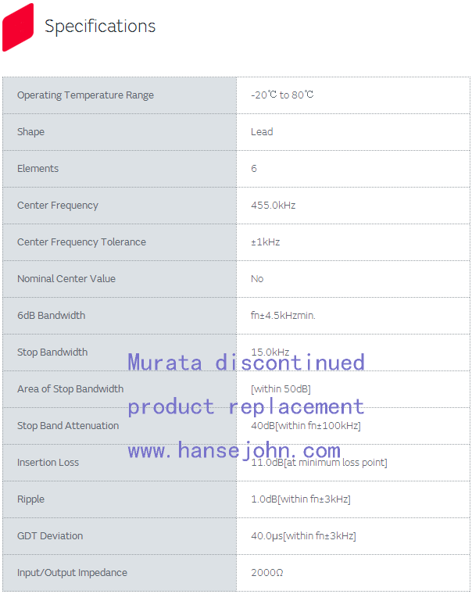Click the red Murata logo icon
This screenshot has height=594, width=472.
pos(18,27)
